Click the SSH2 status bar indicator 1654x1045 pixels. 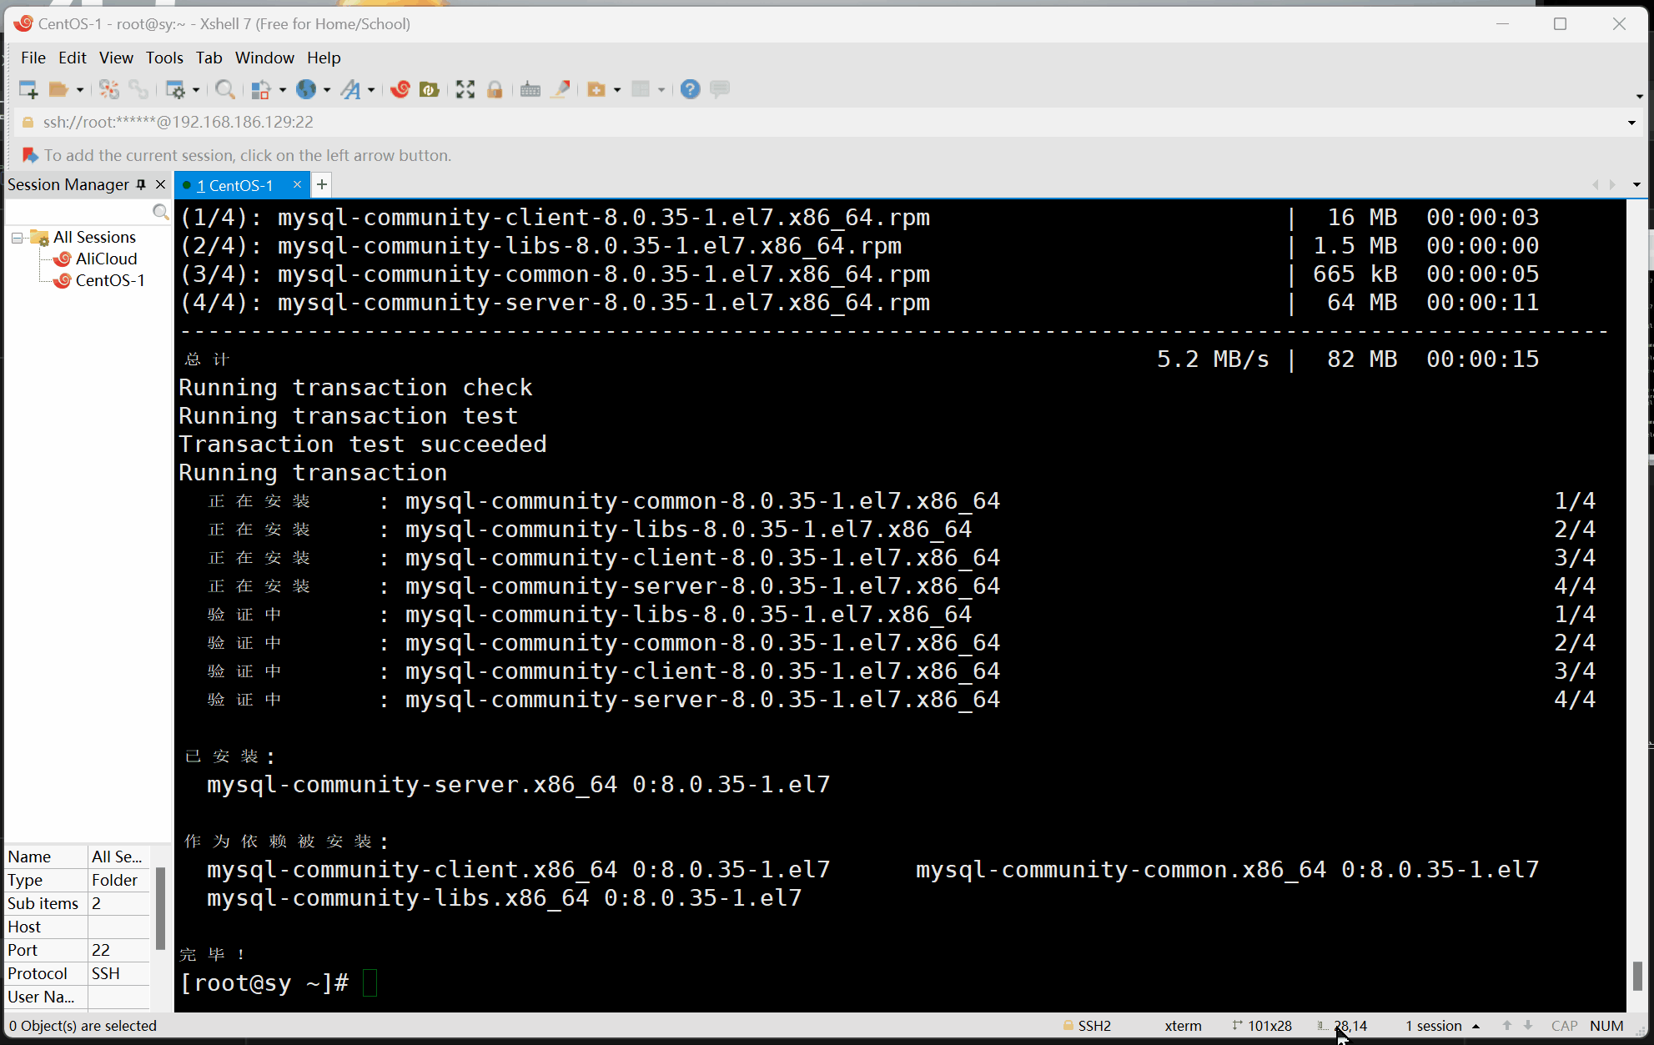pyautogui.click(x=1089, y=1026)
